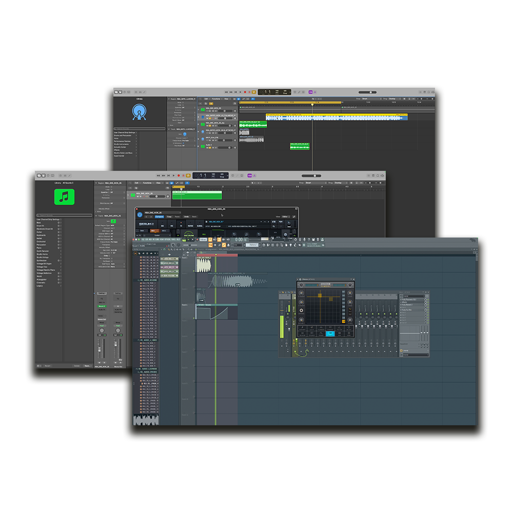Viewport: 513px width, 513px height.
Task: Click the add track plus icon in back Logic
Action: (201, 104)
